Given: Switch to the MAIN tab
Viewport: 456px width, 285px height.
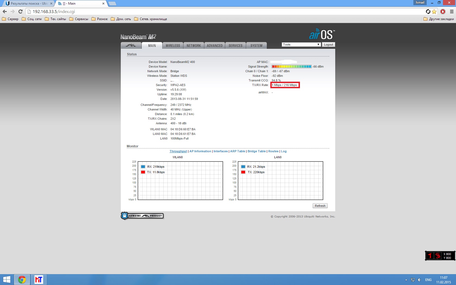Looking at the screenshot, I should (x=152, y=46).
